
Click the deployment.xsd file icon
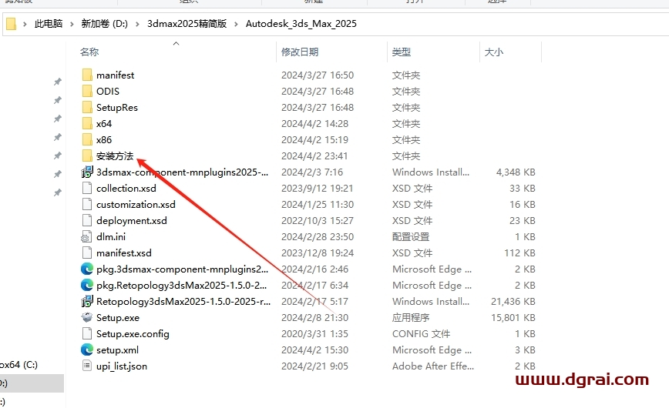87,221
